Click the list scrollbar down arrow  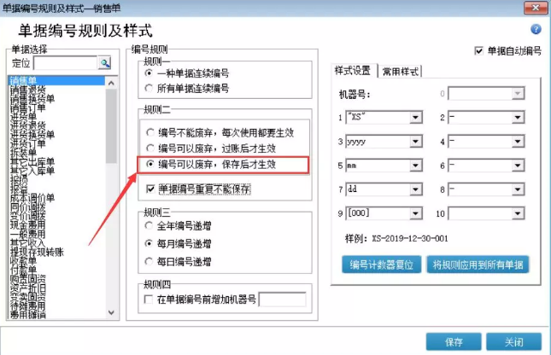tap(111, 312)
